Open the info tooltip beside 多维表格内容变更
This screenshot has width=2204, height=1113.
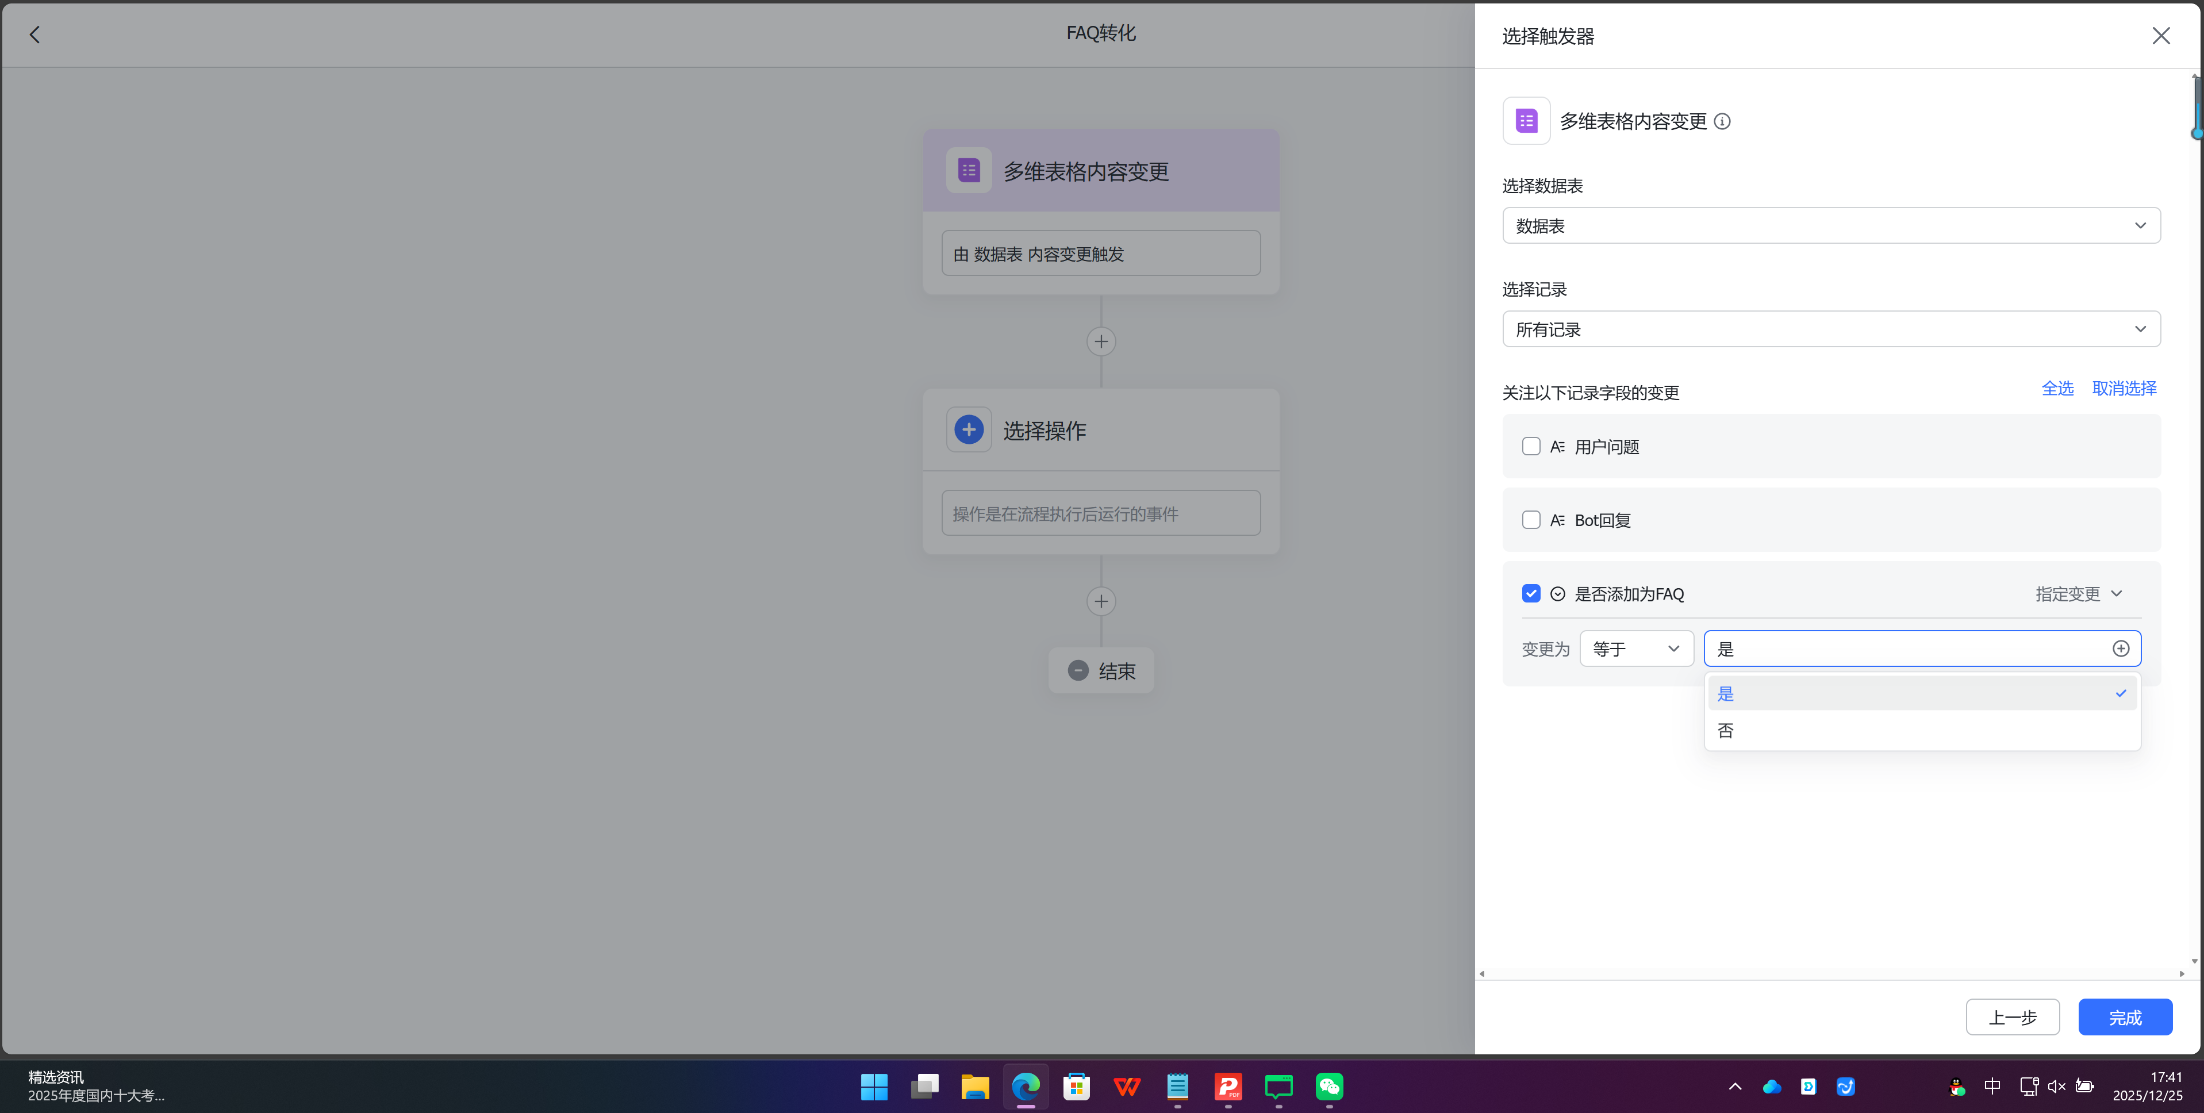pos(1722,121)
